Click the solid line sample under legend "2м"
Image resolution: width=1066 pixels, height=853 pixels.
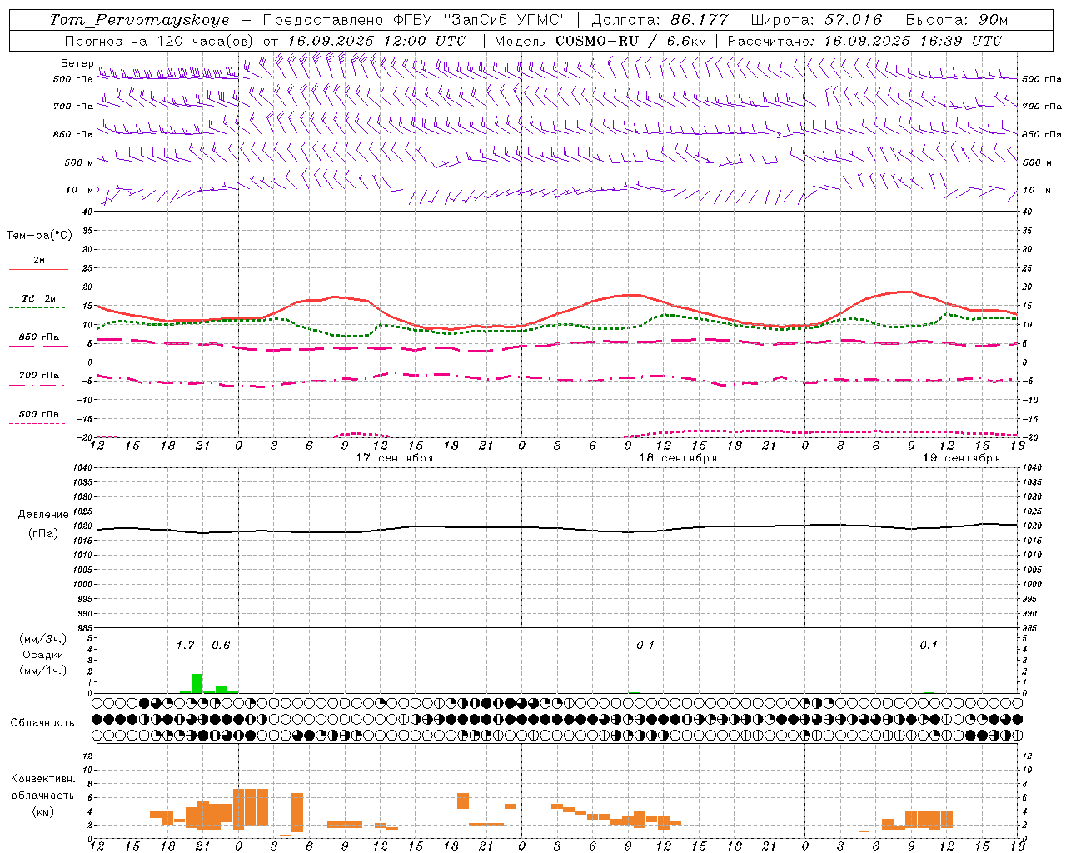(38, 269)
